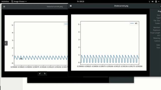Open the network status icon in top bar
The height and width of the screenshot is (90, 161).
pyautogui.click(x=149, y=1)
